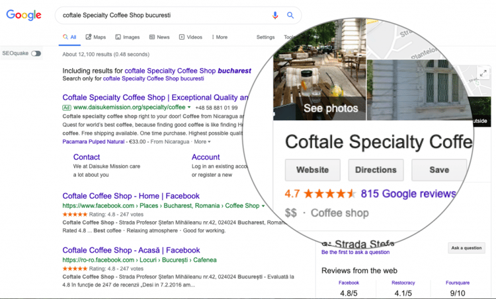The height and width of the screenshot is (299, 496).
Task: Open the All tab
Action: pos(69,37)
